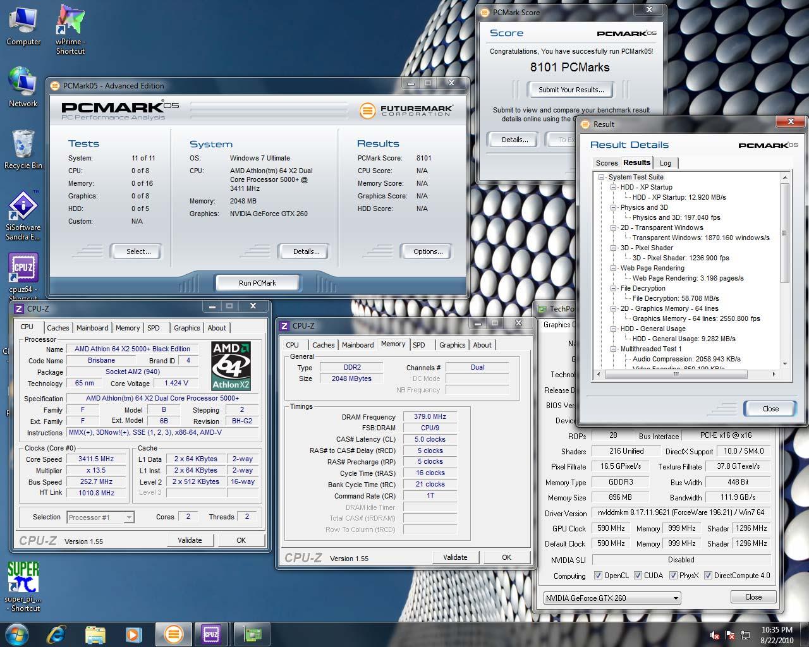Collapse the File Decryption node
This screenshot has height=647, width=809.
pyautogui.click(x=614, y=288)
